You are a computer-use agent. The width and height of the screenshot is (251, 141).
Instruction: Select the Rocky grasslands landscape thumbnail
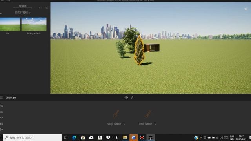point(34,24)
